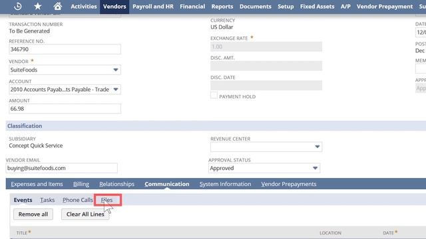Screen dimensions: 426x239
Task: Select the Tasks subtab
Action: (x=47, y=200)
